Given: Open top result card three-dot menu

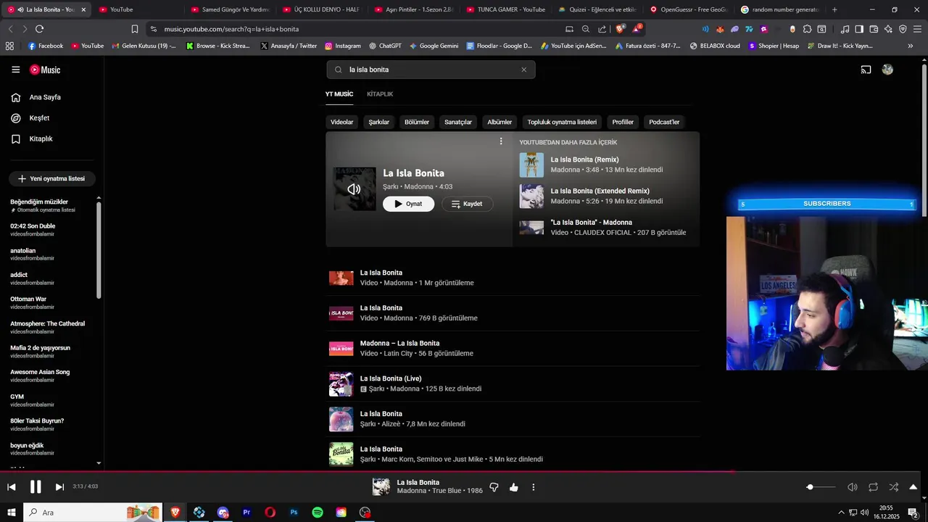Looking at the screenshot, I should point(500,141).
